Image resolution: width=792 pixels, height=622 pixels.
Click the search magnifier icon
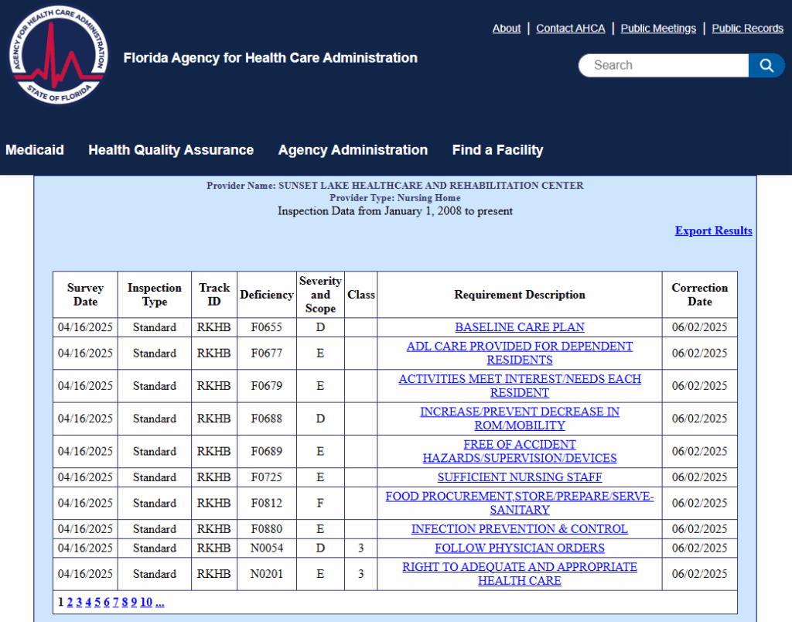(x=766, y=65)
